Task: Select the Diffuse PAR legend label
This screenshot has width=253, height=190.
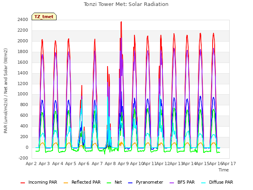Action: click(221, 182)
